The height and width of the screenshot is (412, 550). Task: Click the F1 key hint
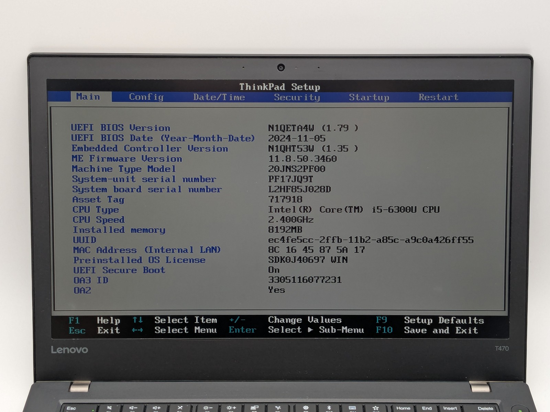(x=74, y=321)
